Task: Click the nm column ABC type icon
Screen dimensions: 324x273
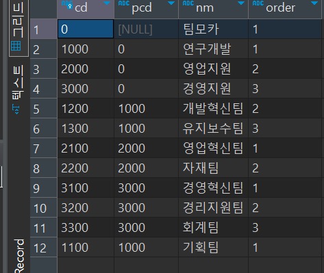Action: click(x=188, y=3)
